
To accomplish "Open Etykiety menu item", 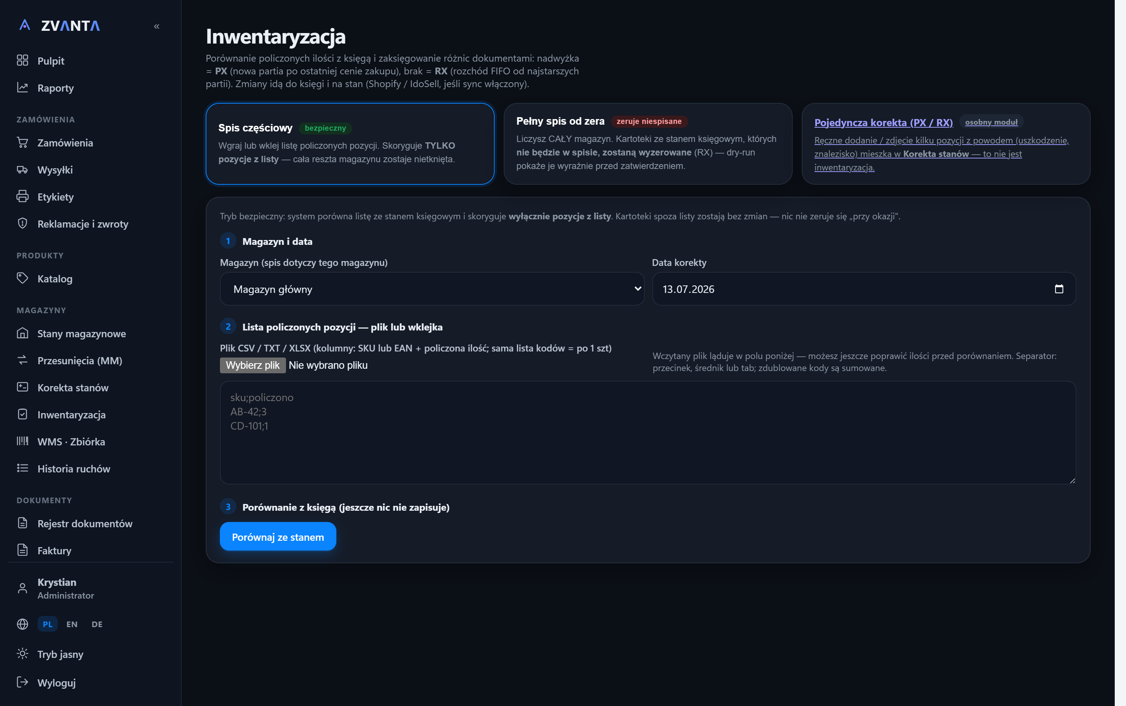I will 56,196.
